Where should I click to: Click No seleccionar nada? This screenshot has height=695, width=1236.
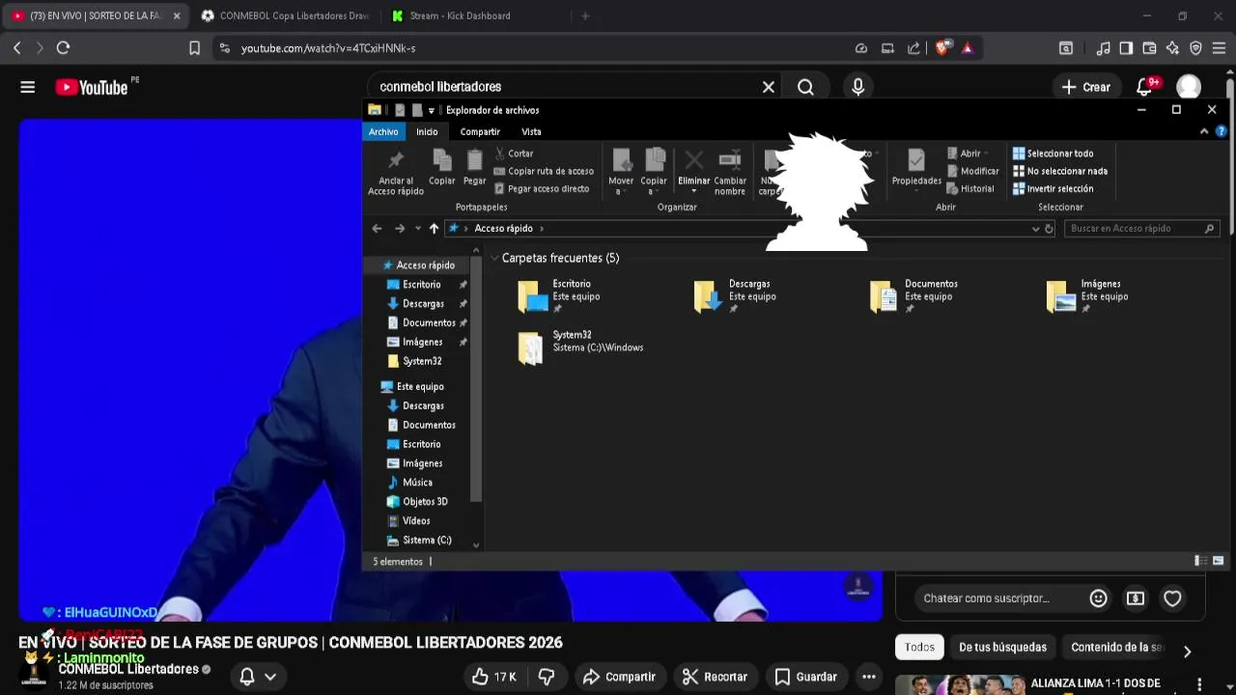(1059, 171)
